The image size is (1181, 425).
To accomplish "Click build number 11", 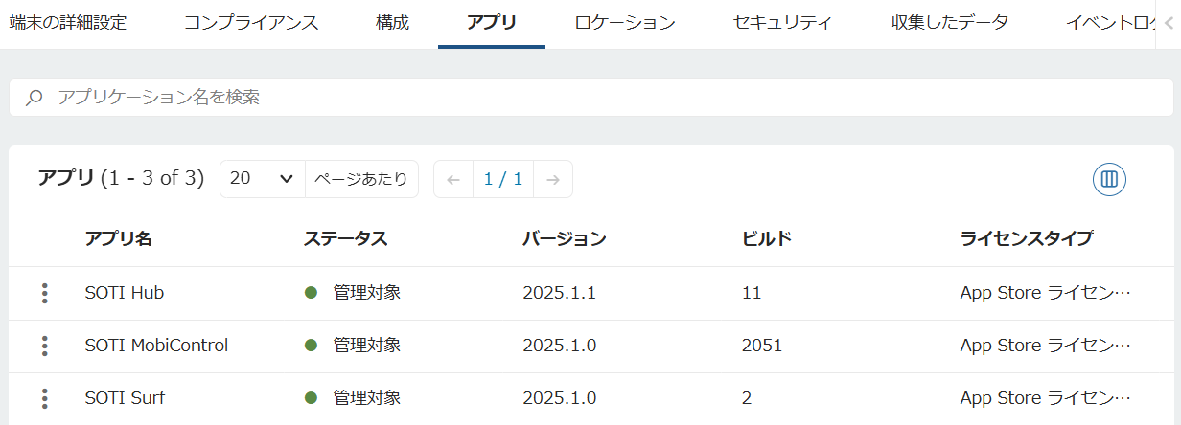I will 752,293.
